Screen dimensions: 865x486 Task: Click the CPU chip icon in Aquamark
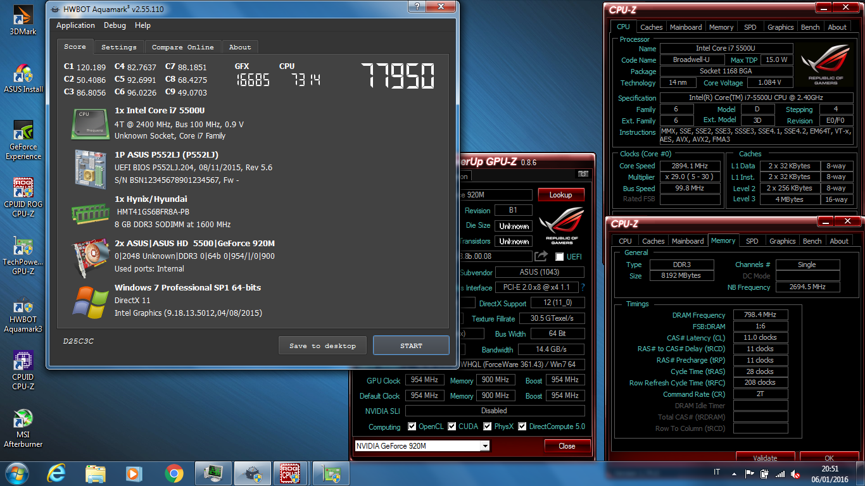[x=90, y=123]
